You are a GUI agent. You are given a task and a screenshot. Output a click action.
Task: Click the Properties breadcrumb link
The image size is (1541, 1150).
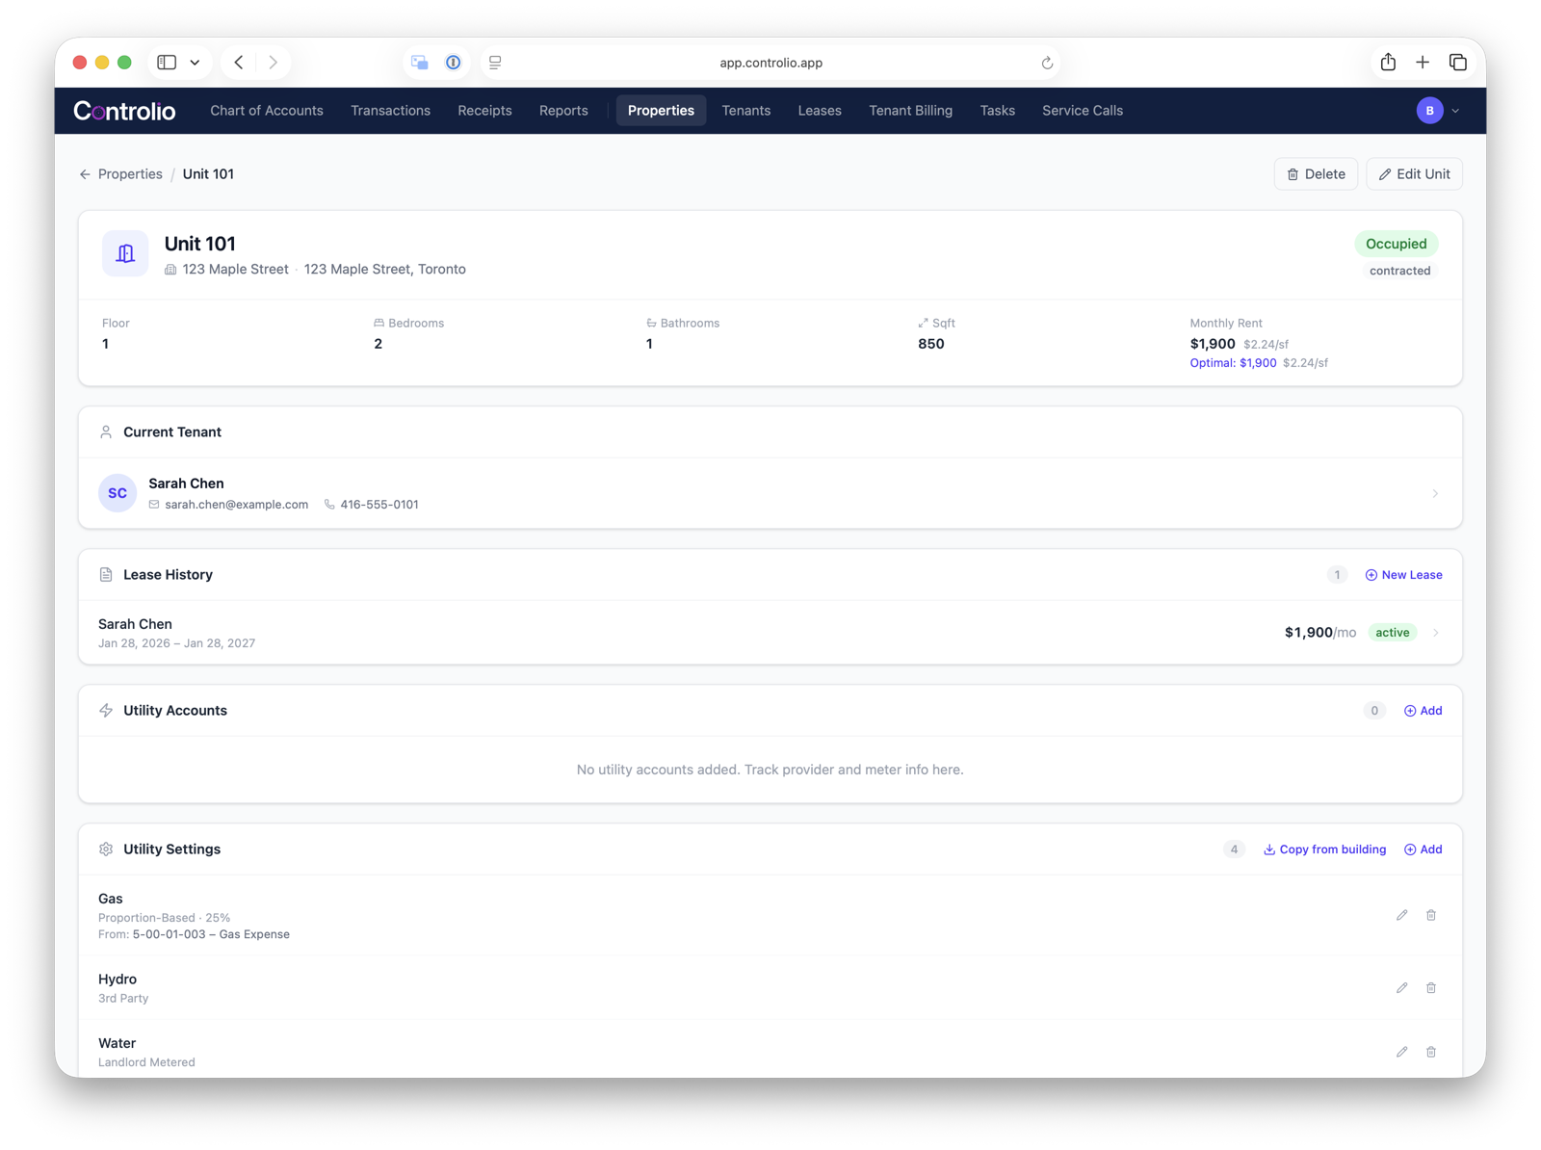tap(130, 174)
